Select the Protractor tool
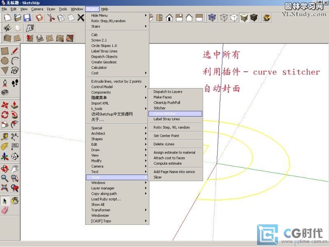The height and width of the screenshot is (247, 329). (x=5, y=147)
